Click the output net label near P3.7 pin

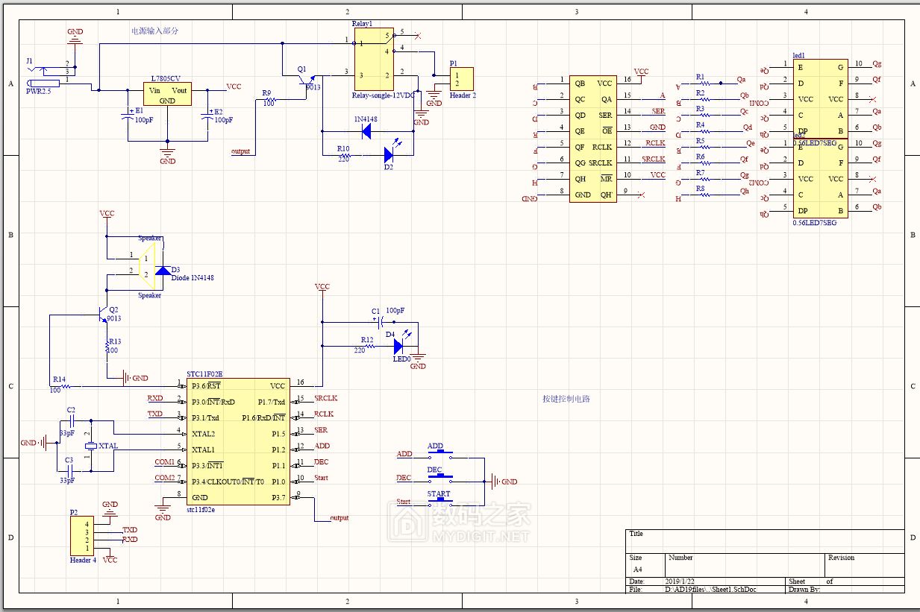pos(339,517)
